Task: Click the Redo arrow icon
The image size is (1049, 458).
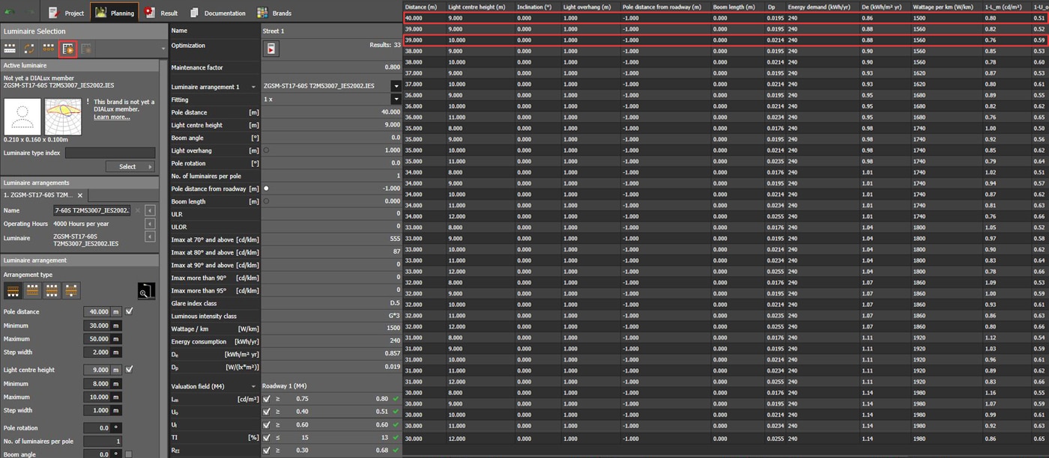Action: coord(31,13)
